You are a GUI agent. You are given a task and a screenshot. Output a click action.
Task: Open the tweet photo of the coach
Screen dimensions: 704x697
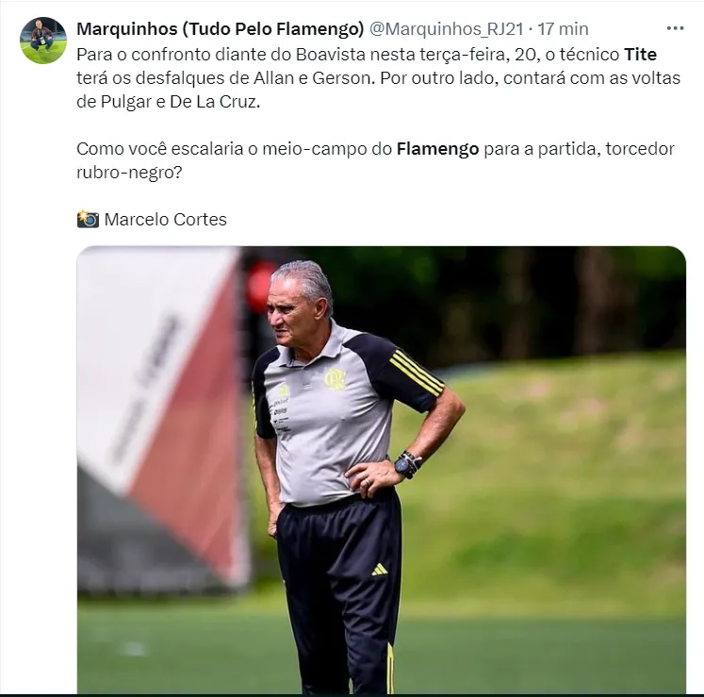381,470
